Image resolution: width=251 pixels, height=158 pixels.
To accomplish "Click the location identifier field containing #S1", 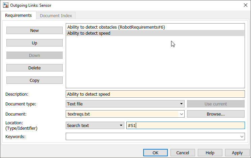I will [x=185, y=125].
